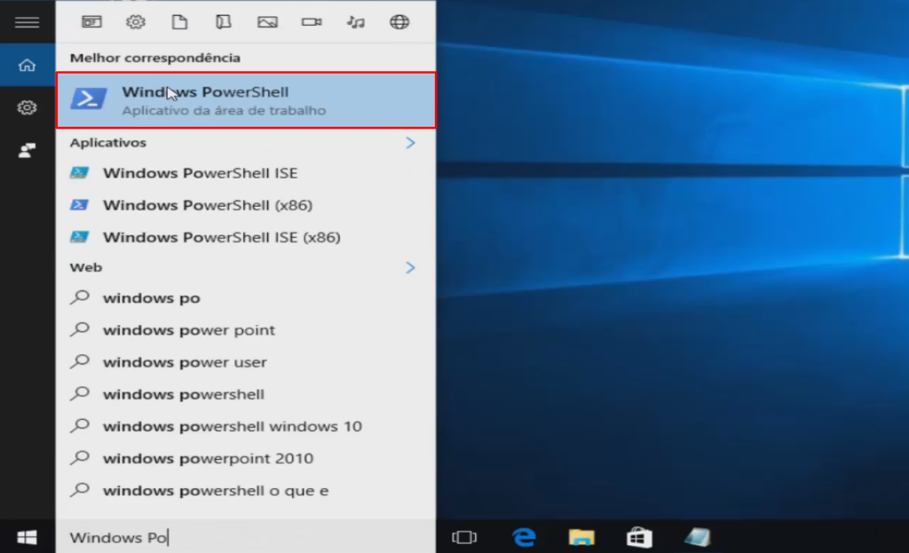Image resolution: width=909 pixels, height=553 pixels.
Task: Open Task View on the taskbar
Action: tap(464, 537)
